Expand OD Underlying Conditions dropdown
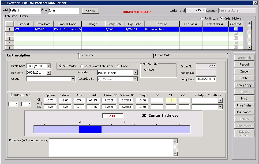 220,101
